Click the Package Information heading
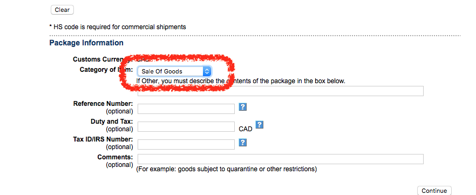Screen dimensions: 476x195 [86, 43]
